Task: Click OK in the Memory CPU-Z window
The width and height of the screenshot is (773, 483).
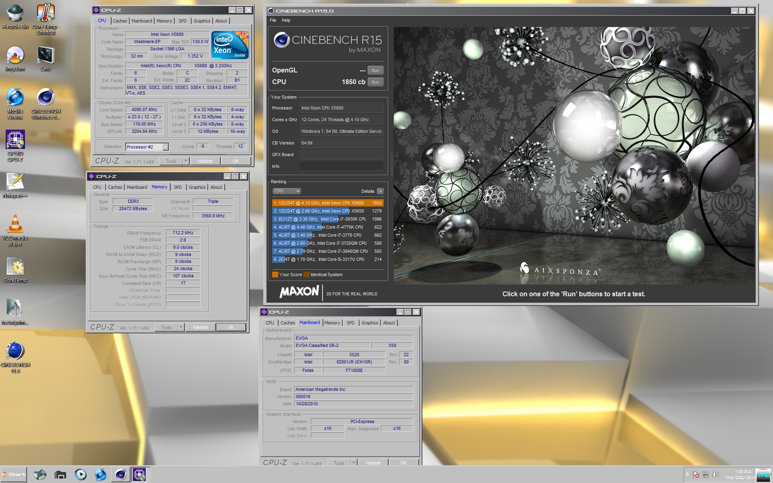Action: click(x=231, y=327)
